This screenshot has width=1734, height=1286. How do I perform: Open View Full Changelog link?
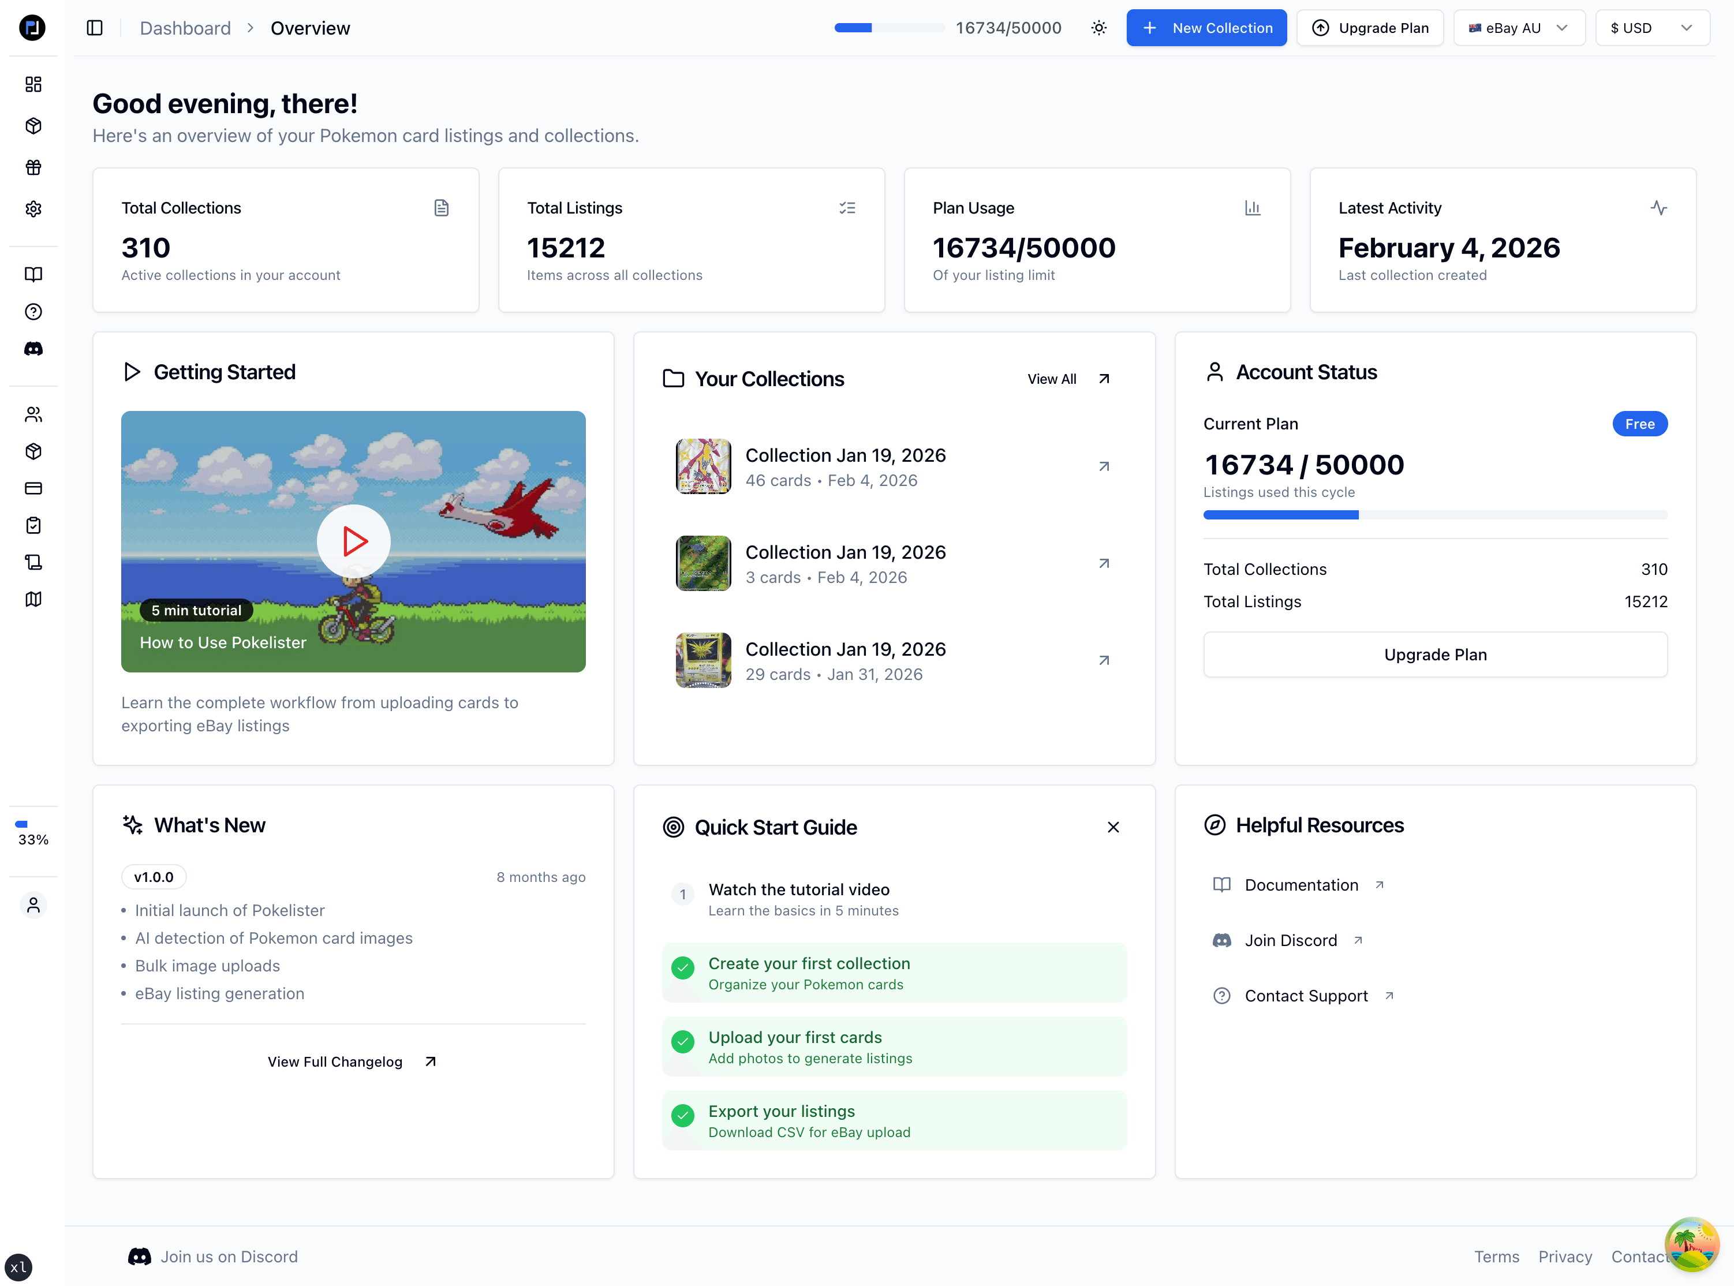pos(352,1061)
